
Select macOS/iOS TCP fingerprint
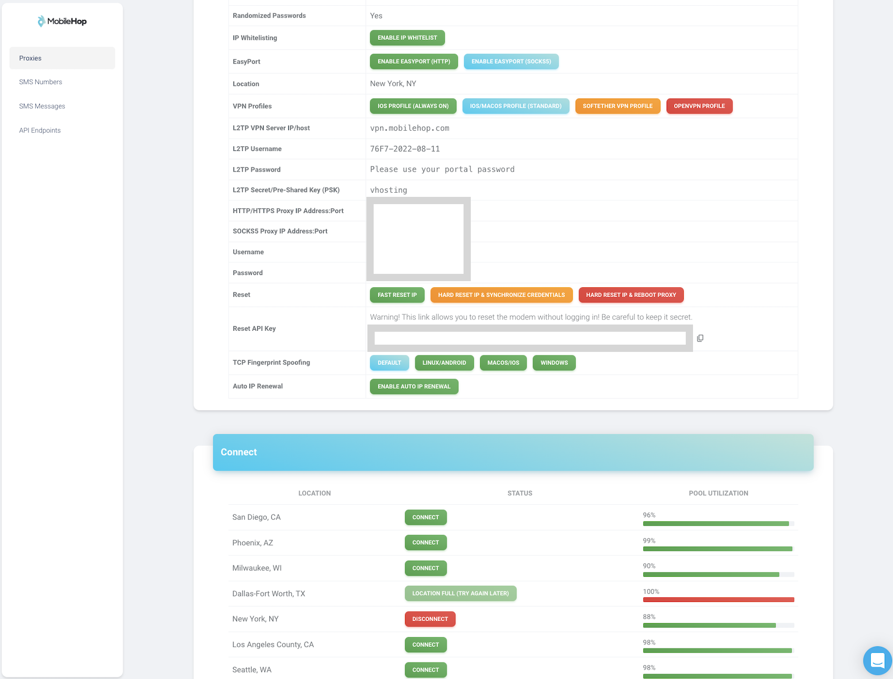coord(503,363)
